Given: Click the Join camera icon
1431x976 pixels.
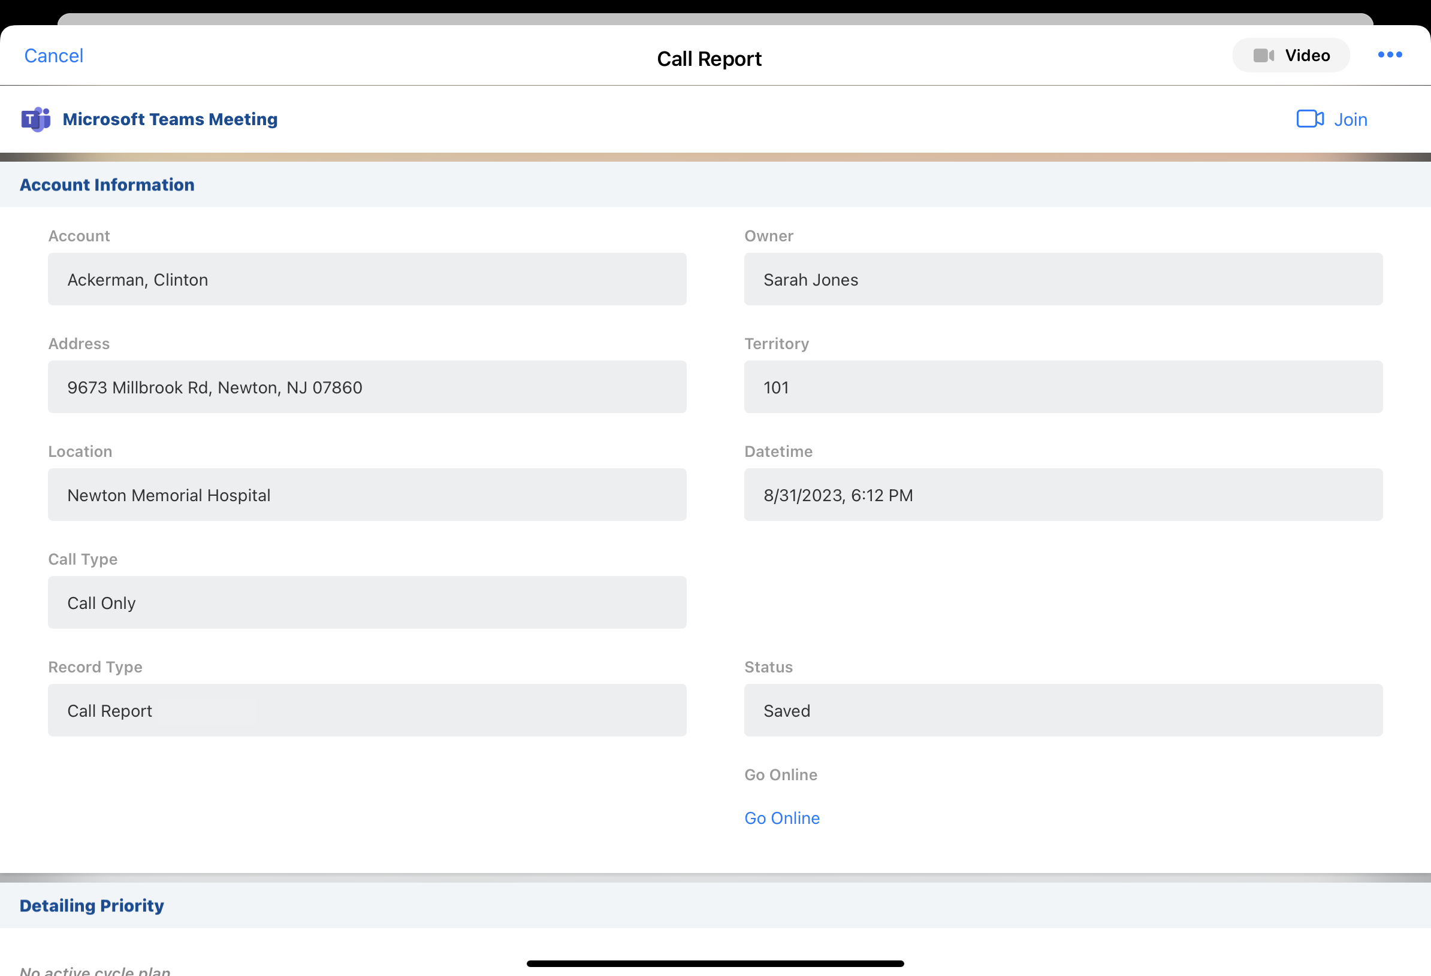Looking at the screenshot, I should point(1309,119).
